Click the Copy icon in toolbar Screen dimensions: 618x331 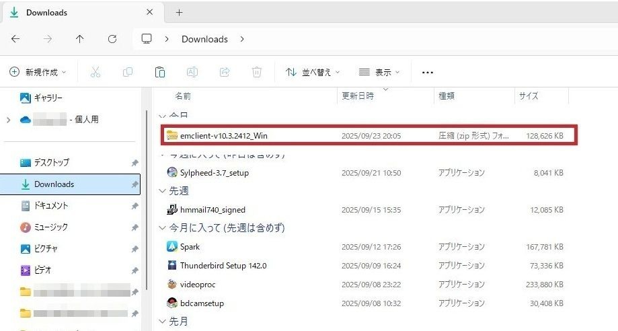[x=128, y=72]
